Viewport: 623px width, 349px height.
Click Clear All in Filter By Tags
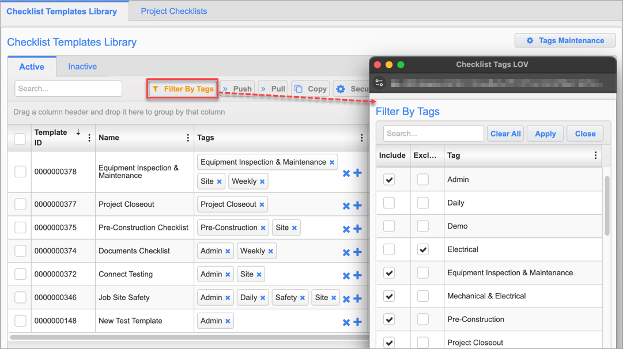click(505, 134)
